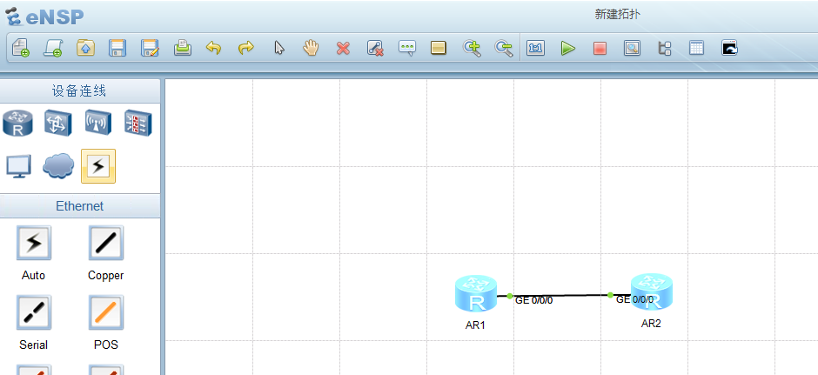Select the connection cables category
The image size is (818, 375).
[x=98, y=166]
